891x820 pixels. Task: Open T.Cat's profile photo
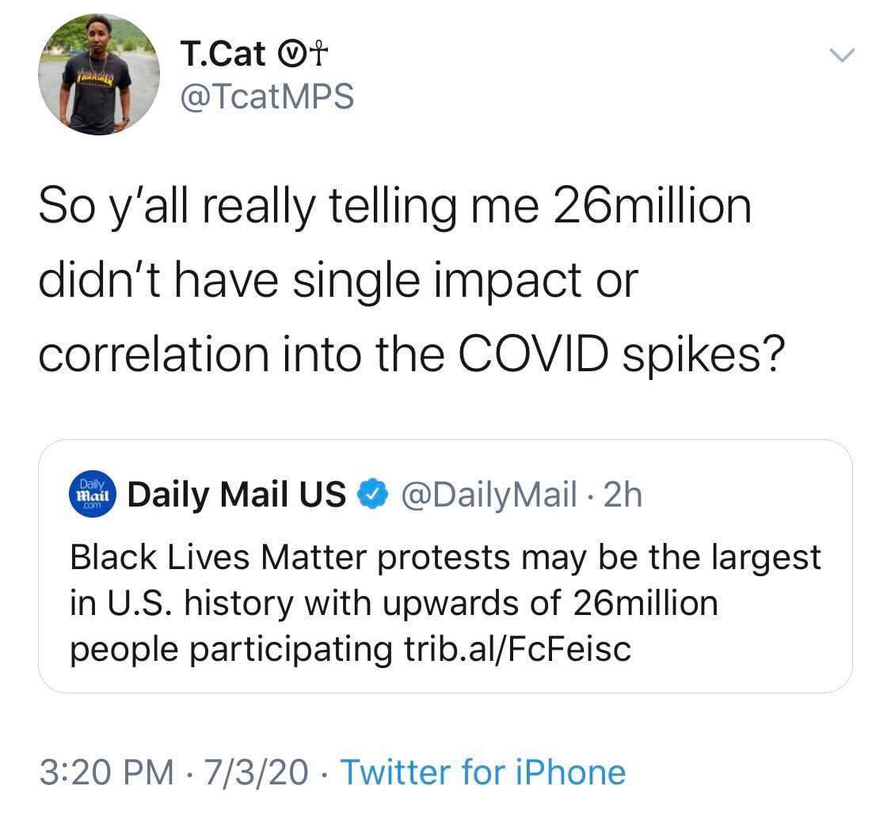click(98, 74)
